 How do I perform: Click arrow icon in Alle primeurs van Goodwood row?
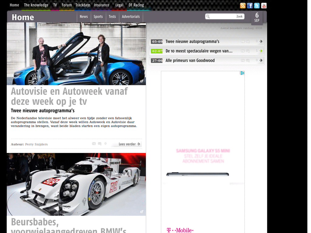click(x=261, y=60)
